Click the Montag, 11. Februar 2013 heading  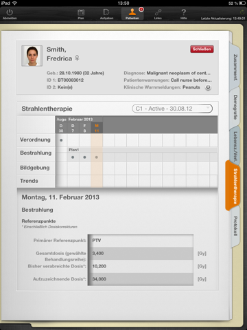pos(60,197)
